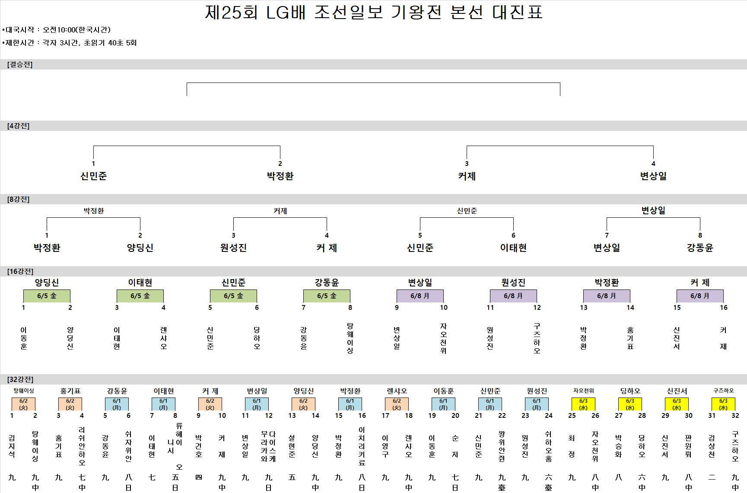Select the '대국시작 : 오전10:00(한국시간)' line

pos(57,30)
